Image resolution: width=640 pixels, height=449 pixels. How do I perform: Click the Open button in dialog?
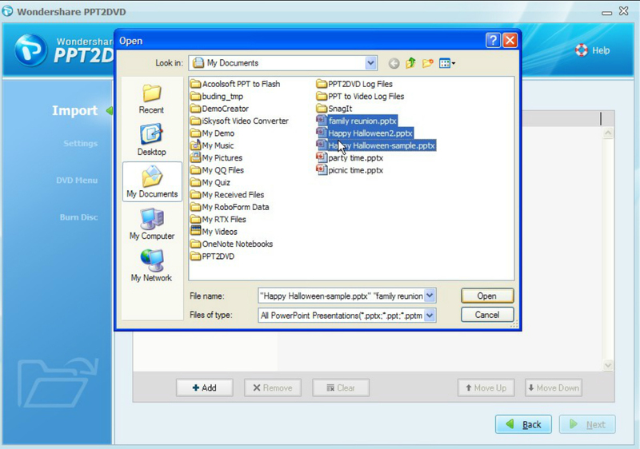(487, 296)
